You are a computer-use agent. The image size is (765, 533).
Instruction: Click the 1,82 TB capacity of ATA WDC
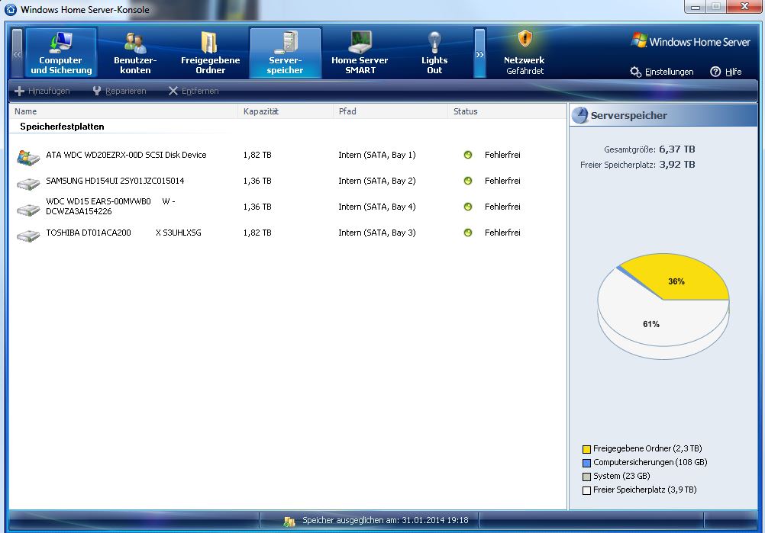point(257,155)
